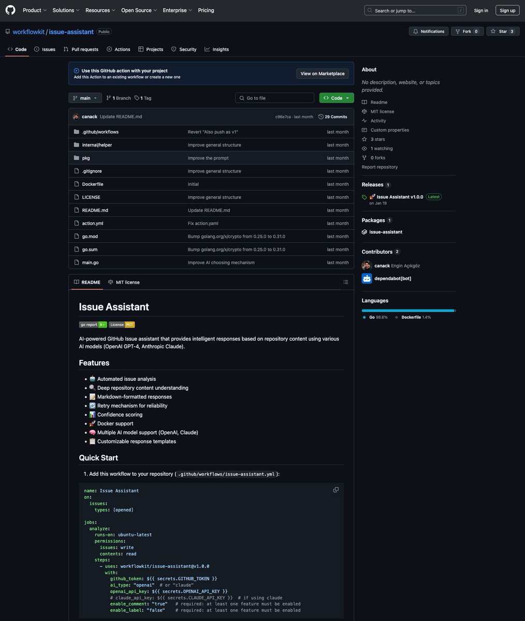Open the Pricing page
Screen dimensions: 525x621
pos(206,10)
